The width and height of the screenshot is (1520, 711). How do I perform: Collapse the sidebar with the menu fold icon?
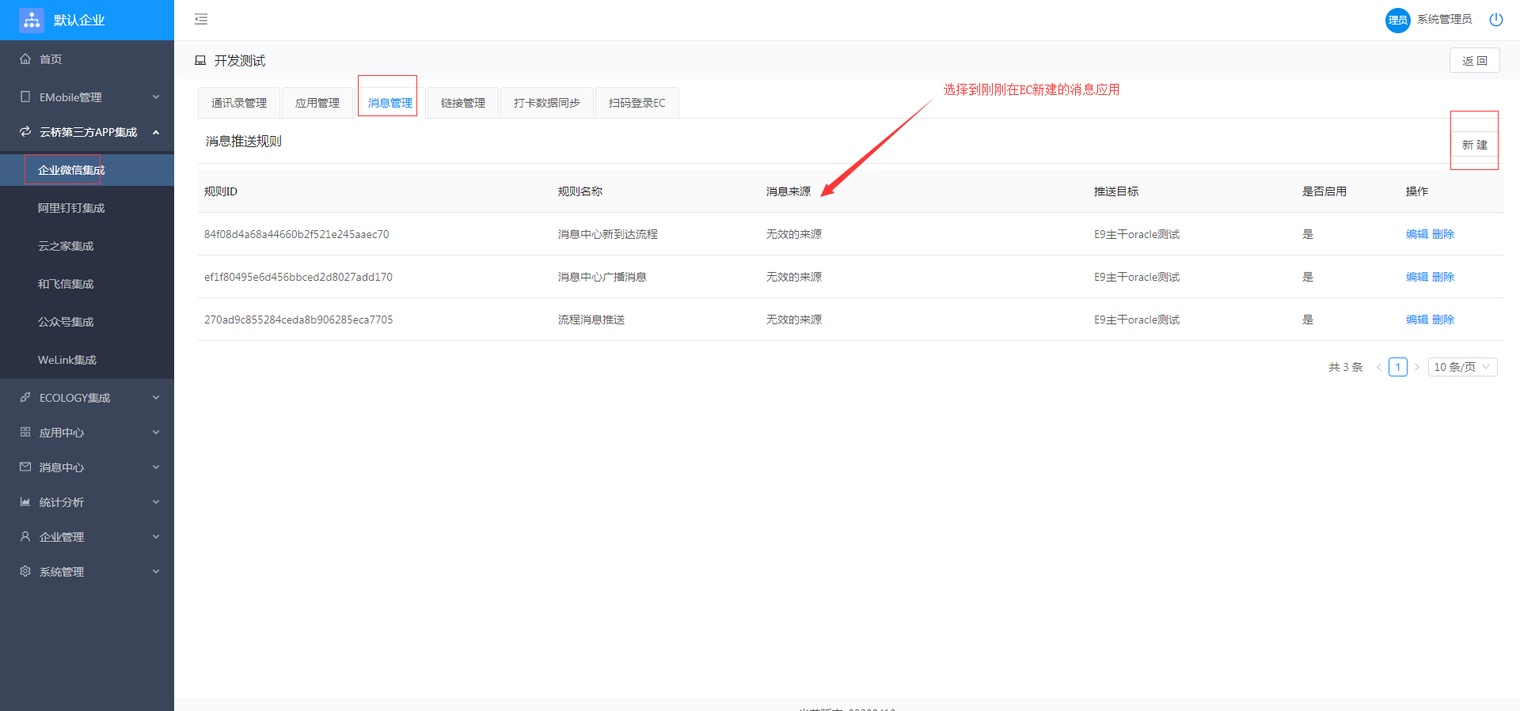[x=201, y=19]
